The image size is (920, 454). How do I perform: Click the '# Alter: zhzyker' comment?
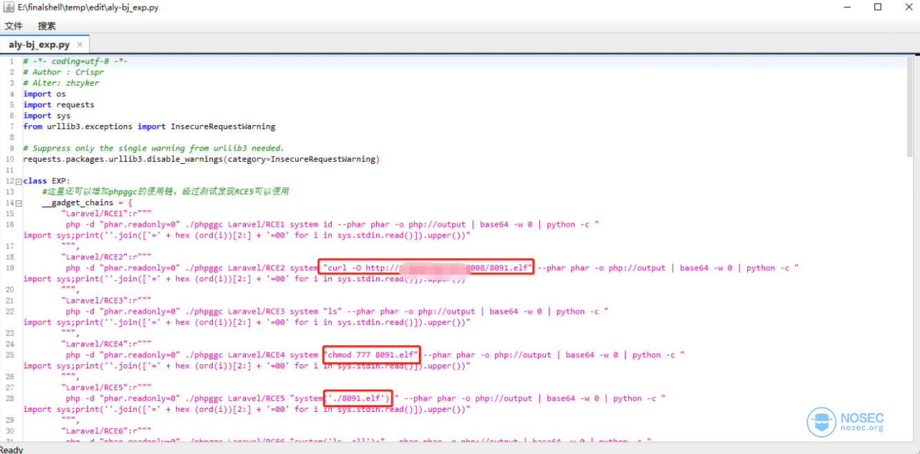[61, 83]
